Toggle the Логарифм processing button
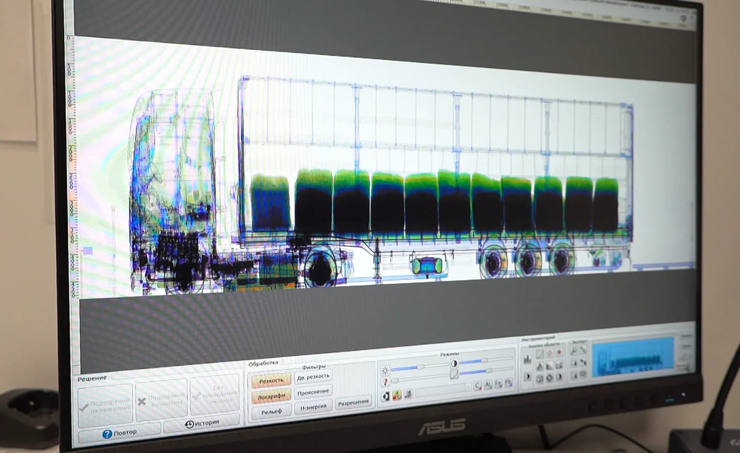The image size is (740, 453). (271, 396)
